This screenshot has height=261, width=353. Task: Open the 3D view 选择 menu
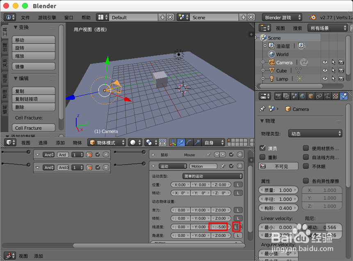pos(43,143)
